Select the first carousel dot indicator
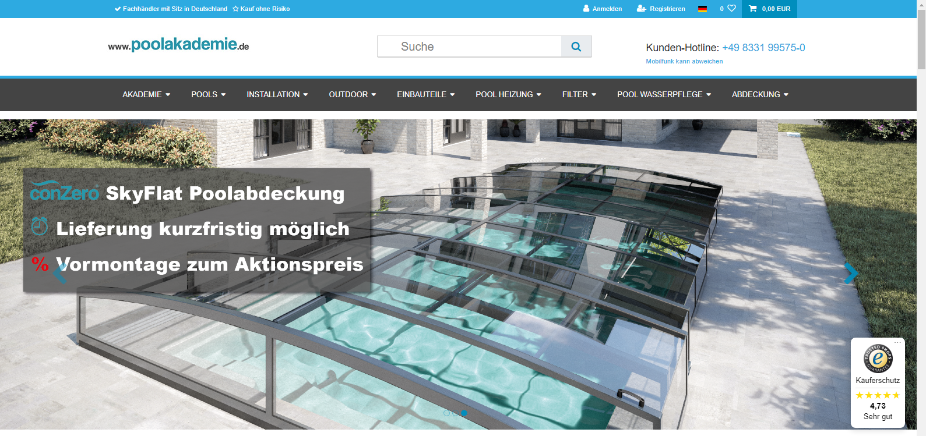 click(446, 413)
